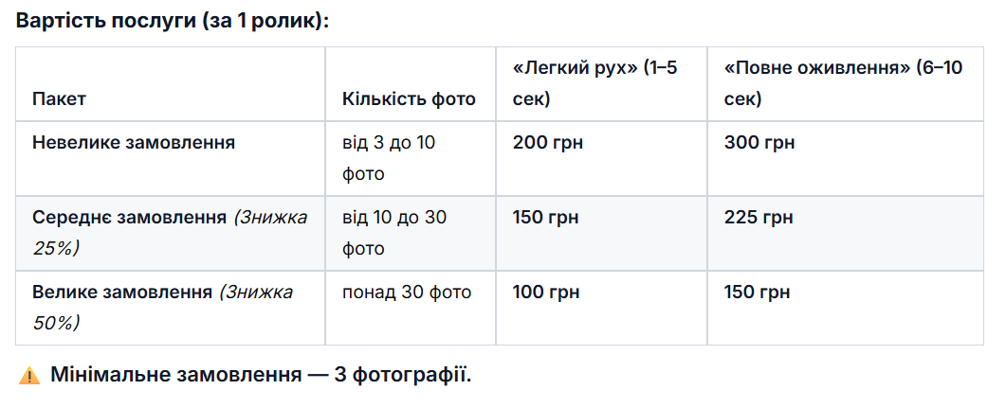Image resolution: width=1006 pixels, height=408 pixels.
Task: Click the "понад 30 фото" cell
Action: 407,293
